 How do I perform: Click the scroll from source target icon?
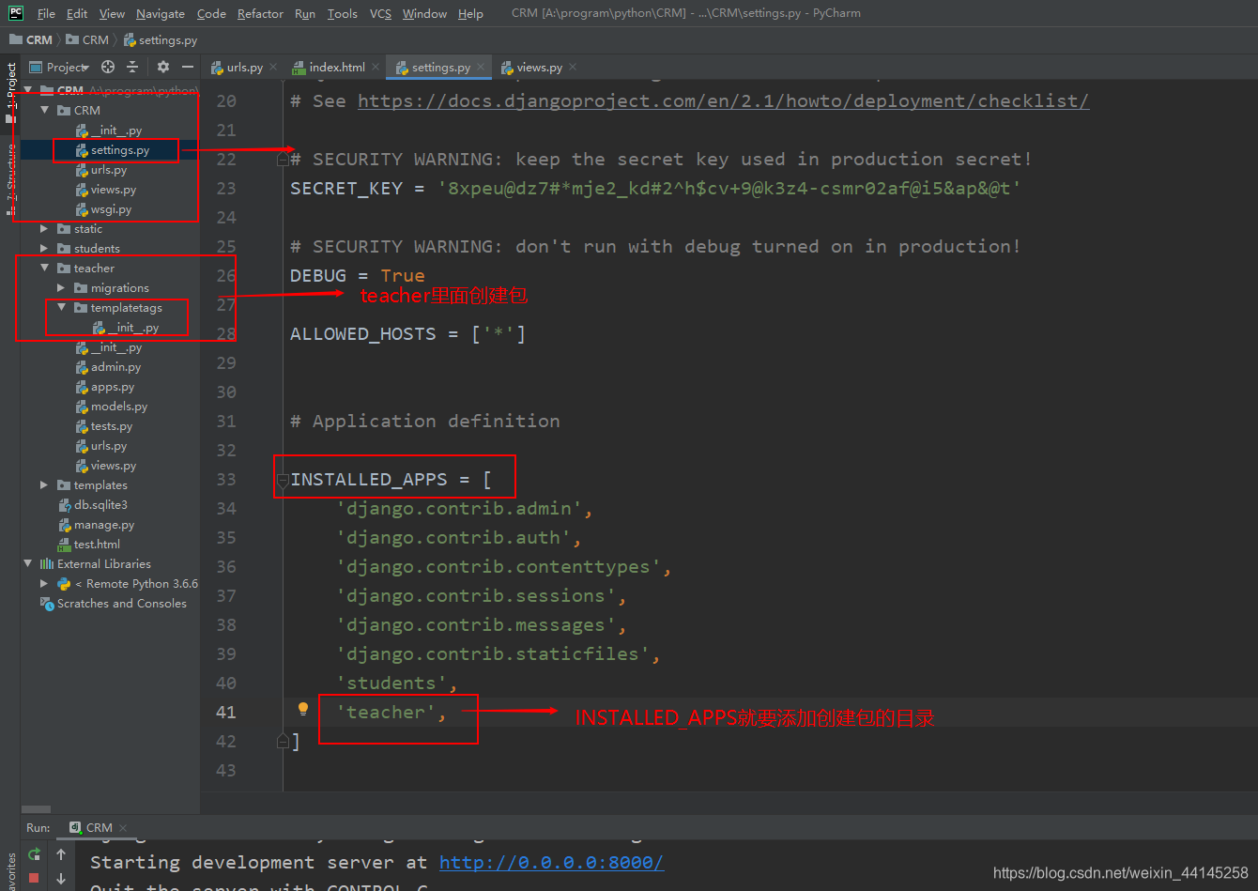(108, 67)
